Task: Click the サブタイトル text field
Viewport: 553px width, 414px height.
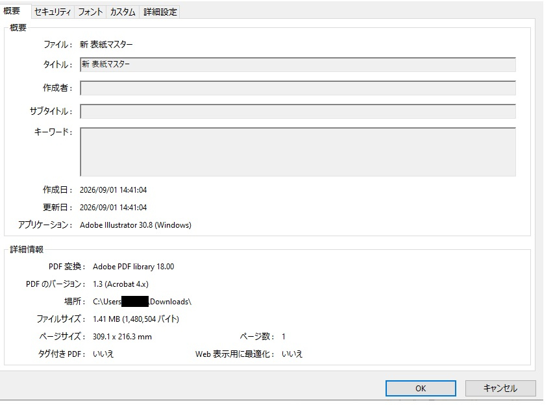Action: pyautogui.click(x=298, y=112)
